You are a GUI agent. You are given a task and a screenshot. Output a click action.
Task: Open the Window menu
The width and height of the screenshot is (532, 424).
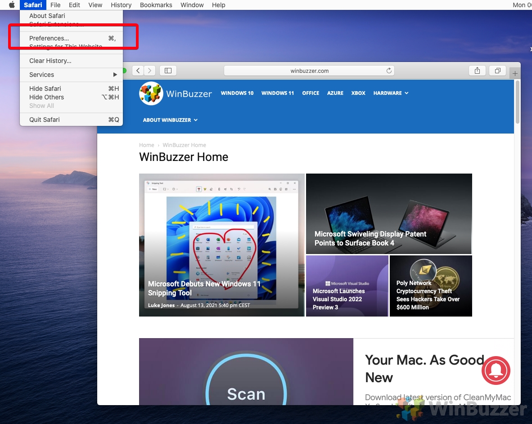click(x=192, y=5)
